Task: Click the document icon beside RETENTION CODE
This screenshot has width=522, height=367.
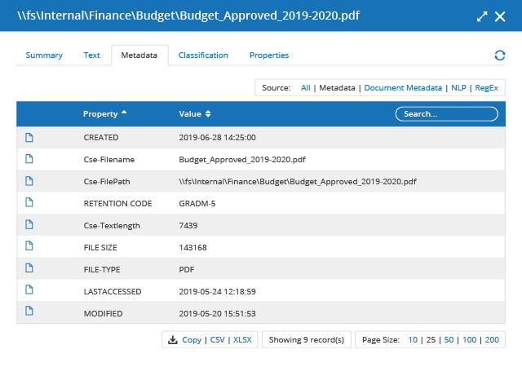Action: click(x=29, y=202)
